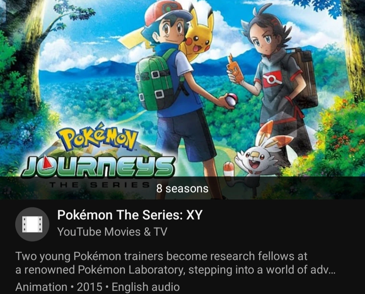Click the 'English audio' label
Viewport: 365px width, 294px height.
(x=146, y=287)
